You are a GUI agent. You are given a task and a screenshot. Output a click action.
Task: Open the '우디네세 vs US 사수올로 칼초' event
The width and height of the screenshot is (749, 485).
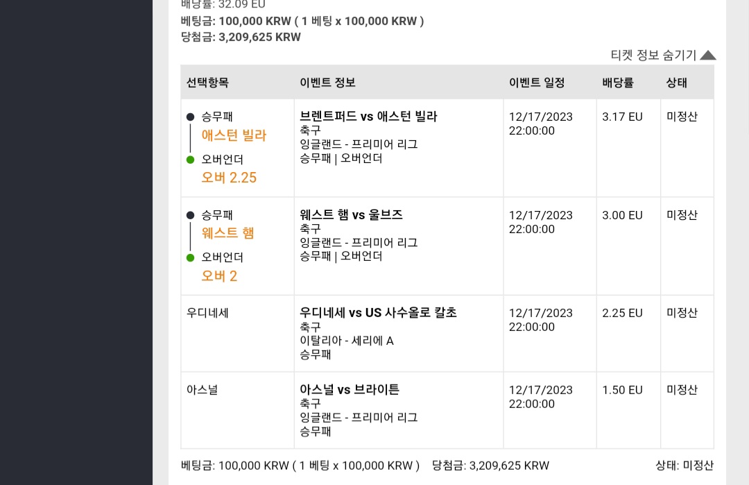379,312
